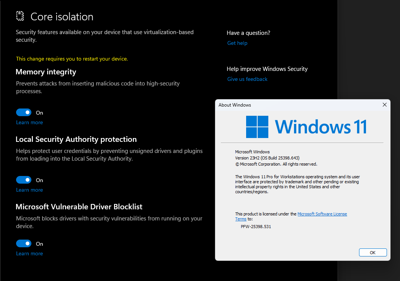Click the Give us feedback link

247,79
